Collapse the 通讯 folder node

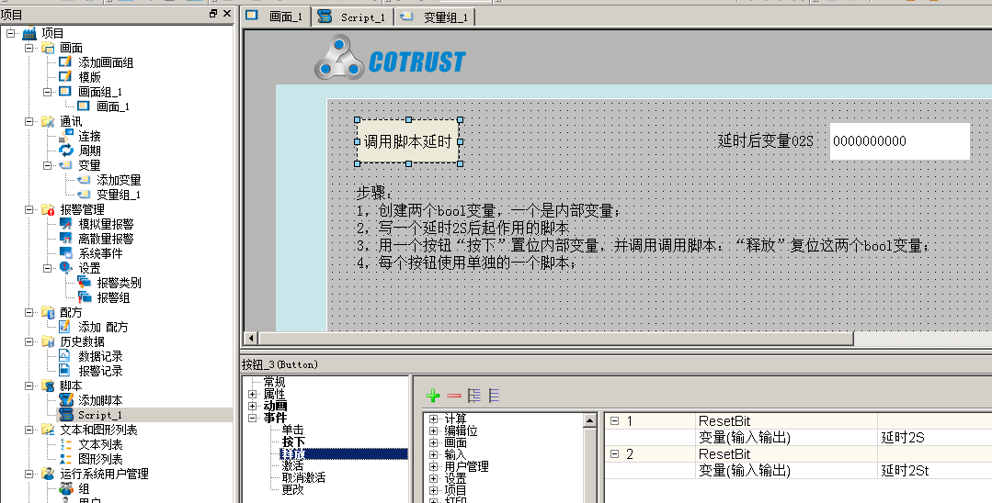pyautogui.click(x=29, y=120)
